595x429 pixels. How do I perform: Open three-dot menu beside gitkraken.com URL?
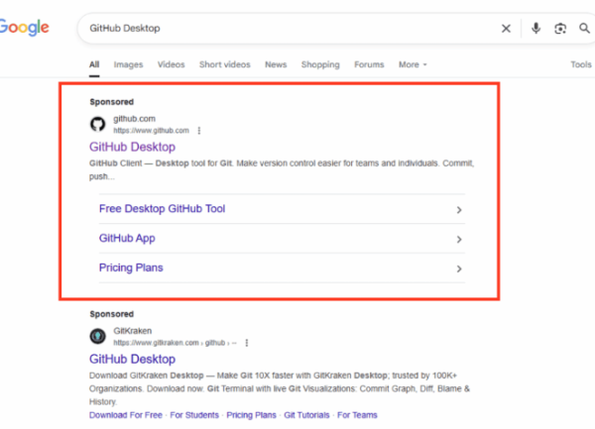(x=247, y=343)
